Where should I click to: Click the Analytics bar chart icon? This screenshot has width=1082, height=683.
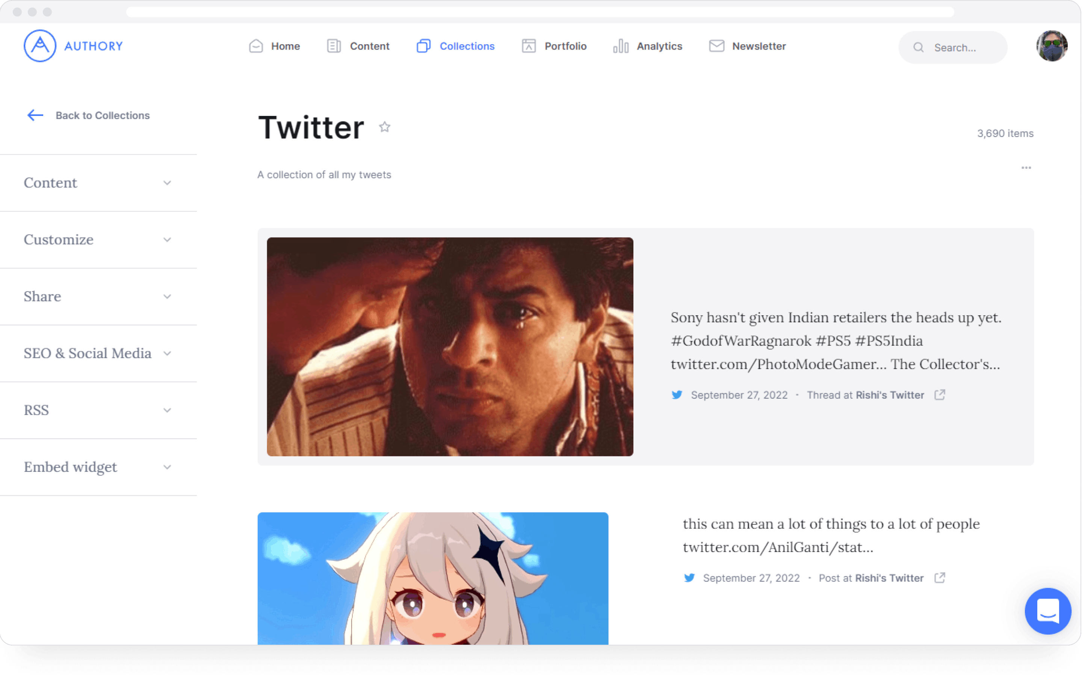click(x=621, y=46)
